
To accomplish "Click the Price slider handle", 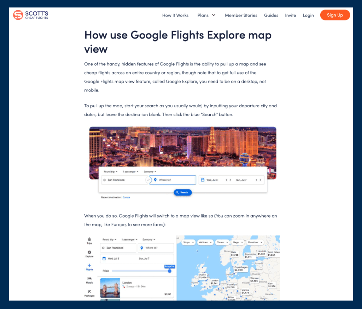I will [x=170, y=271].
